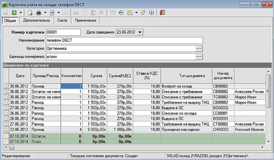This screenshot has height=160, width=274.
Task: Click the printer icon
Action: click(x=39, y=13)
